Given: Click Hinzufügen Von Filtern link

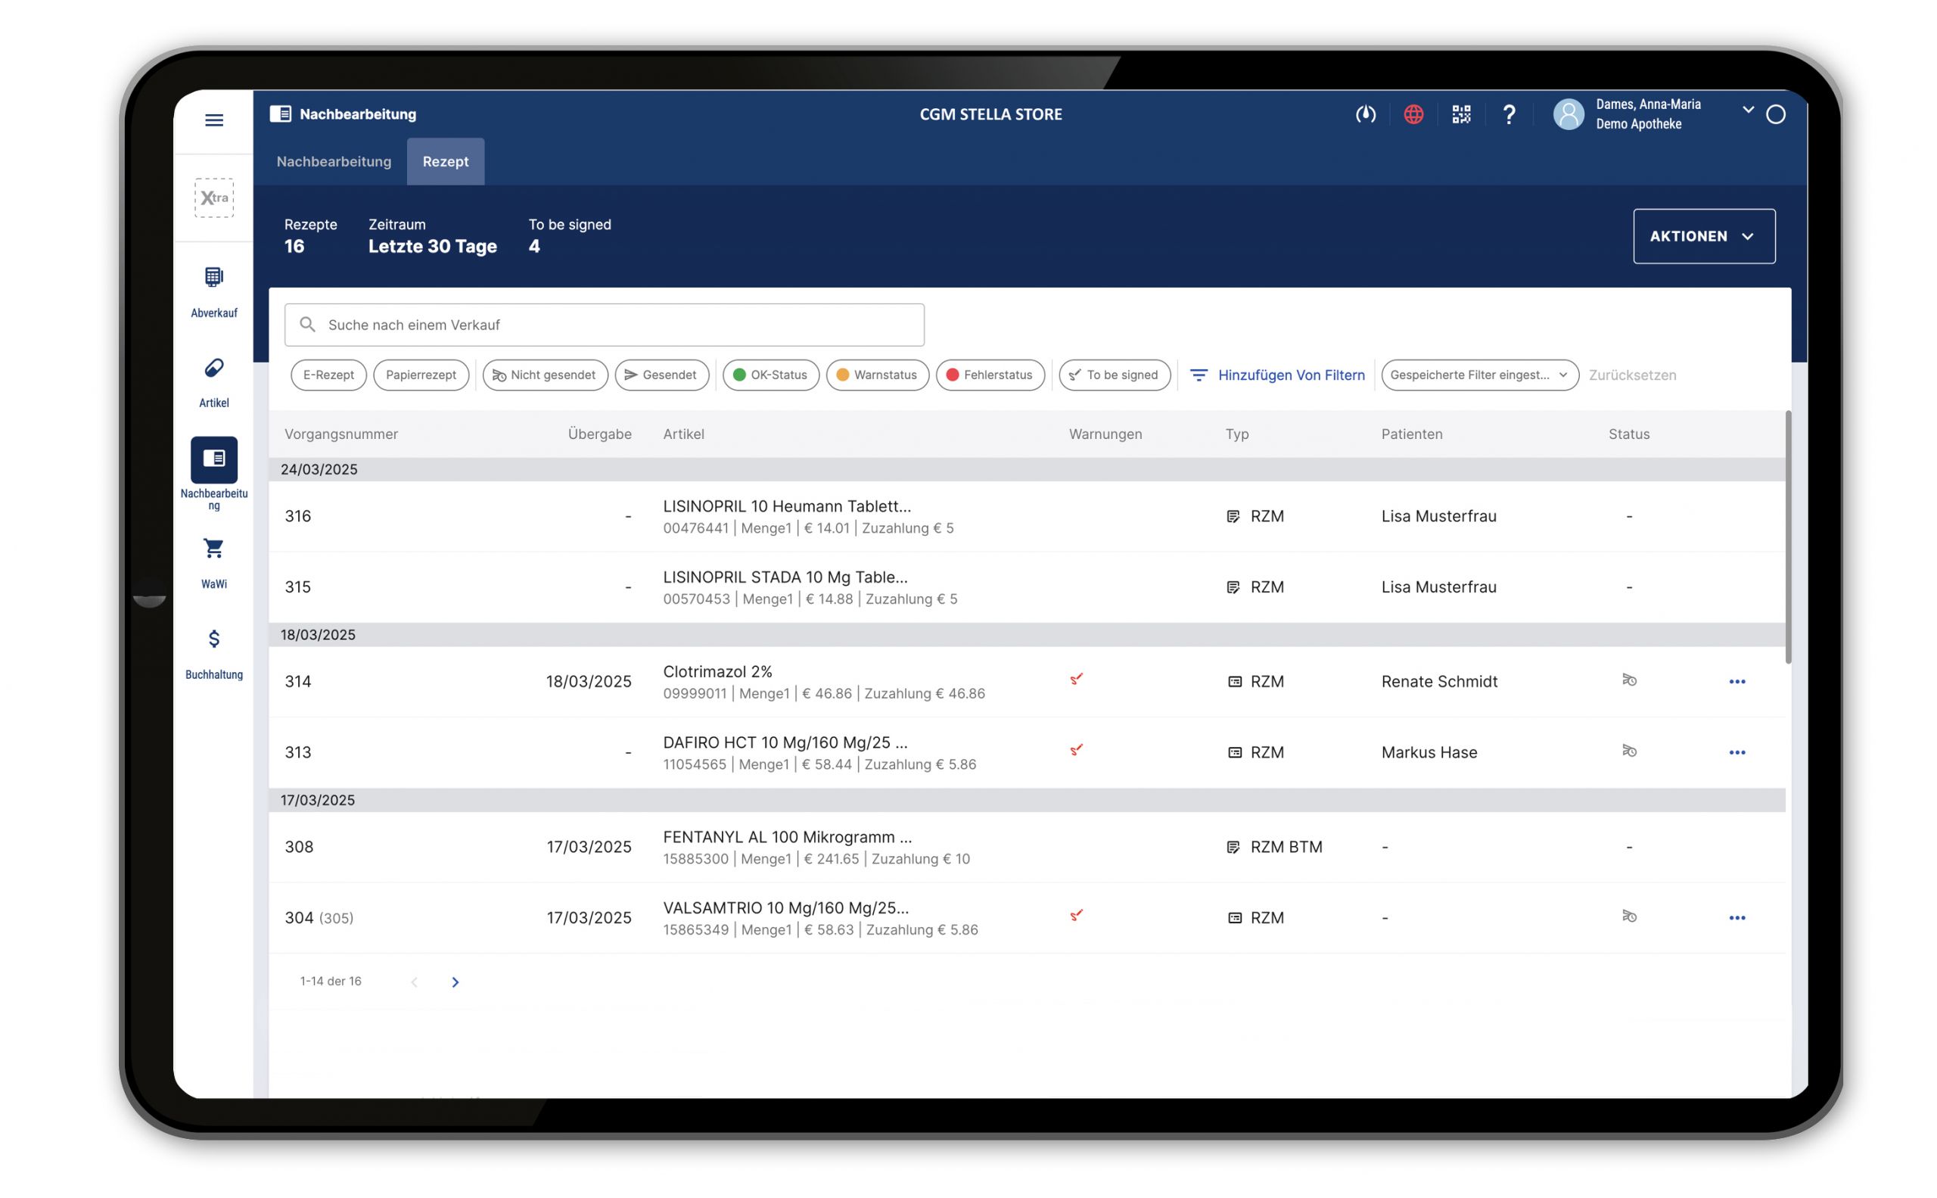Looking at the screenshot, I should (1278, 375).
